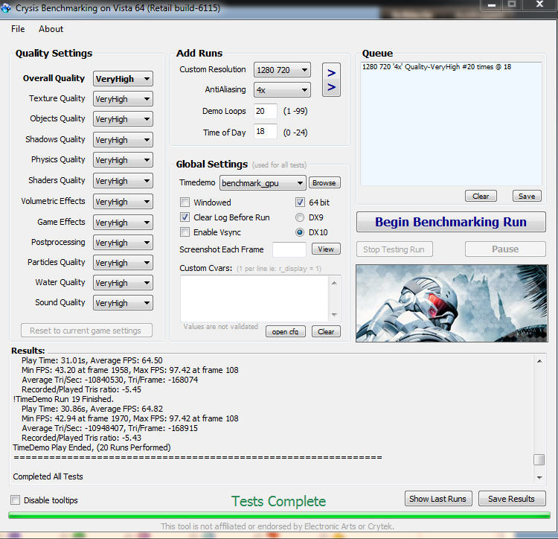The image size is (558, 539).
Task: Open Water Quality dropdown
Action: click(x=123, y=283)
